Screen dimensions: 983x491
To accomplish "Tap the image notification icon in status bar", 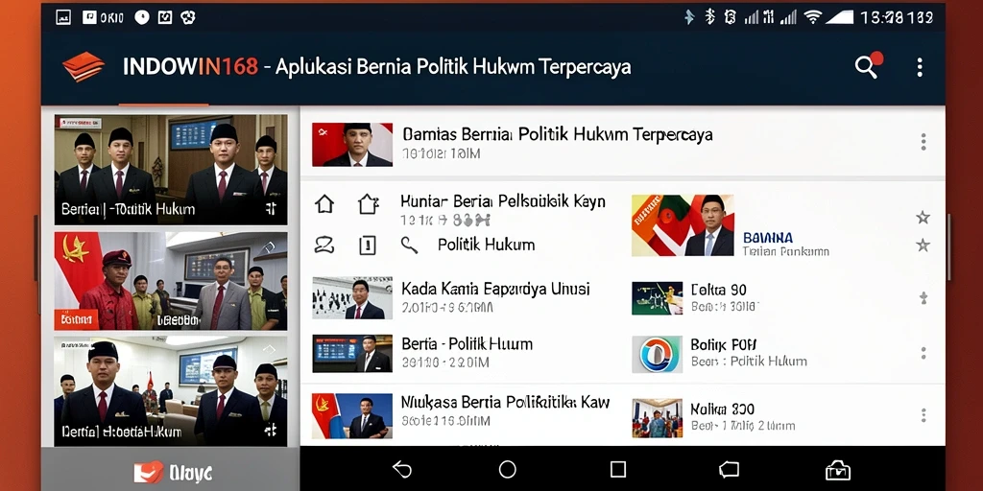I will [63, 17].
